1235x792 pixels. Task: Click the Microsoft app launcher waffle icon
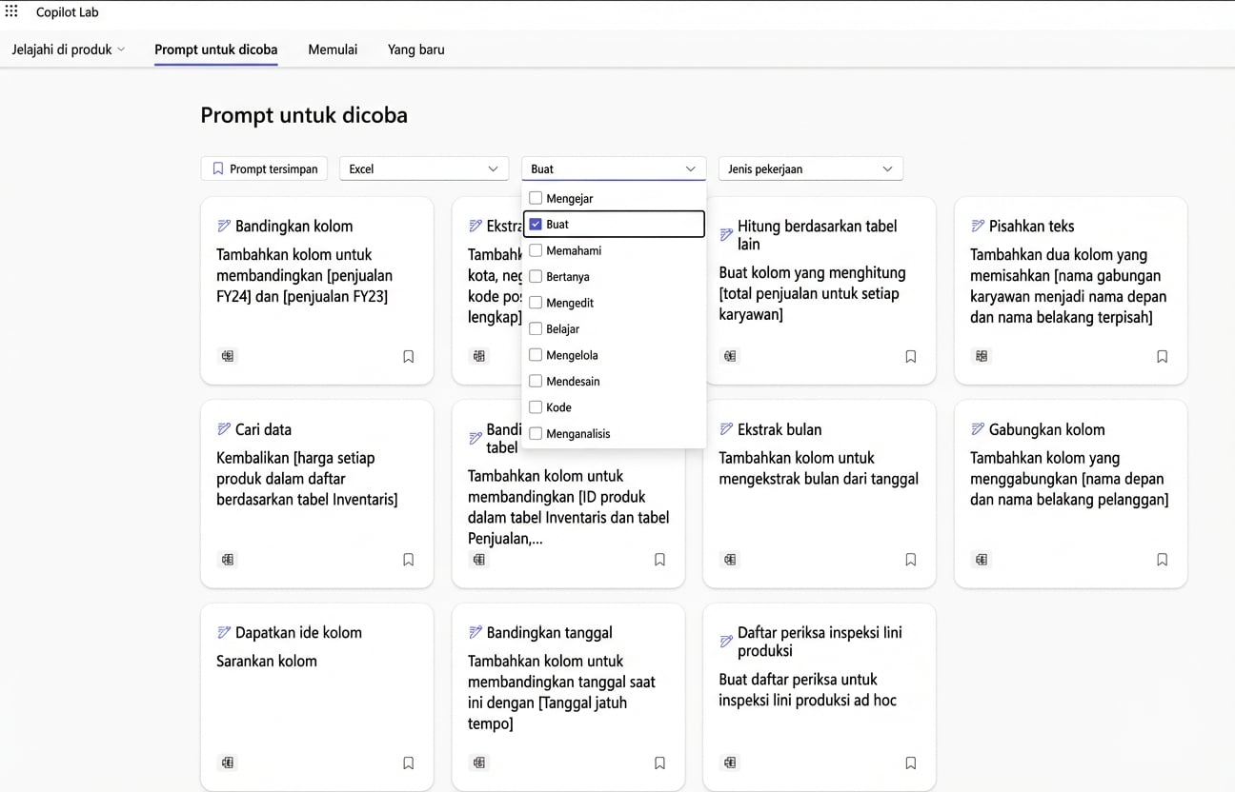point(10,10)
